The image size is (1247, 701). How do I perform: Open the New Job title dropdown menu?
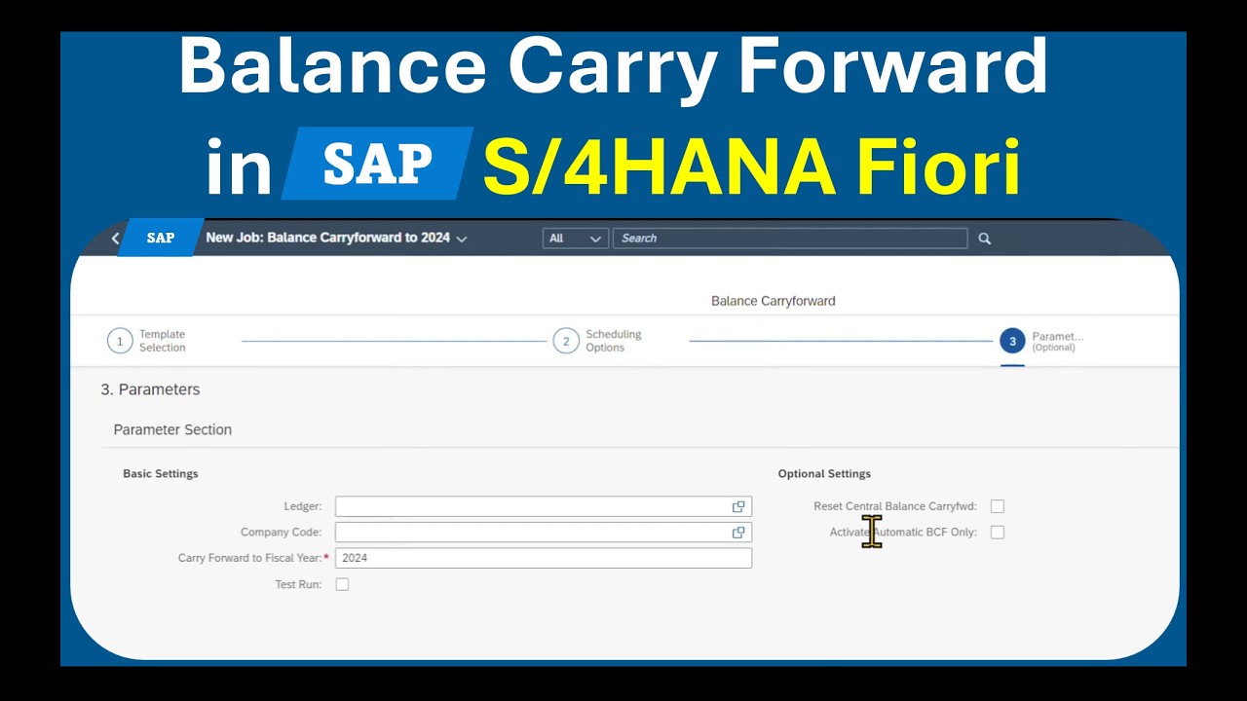(x=462, y=239)
